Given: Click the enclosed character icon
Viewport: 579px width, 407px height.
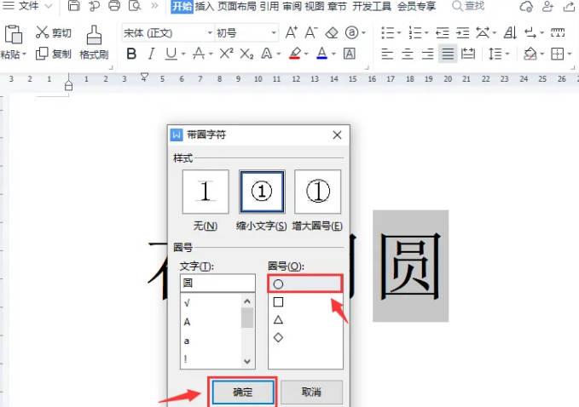Looking at the screenshot, I should pos(351,33).
